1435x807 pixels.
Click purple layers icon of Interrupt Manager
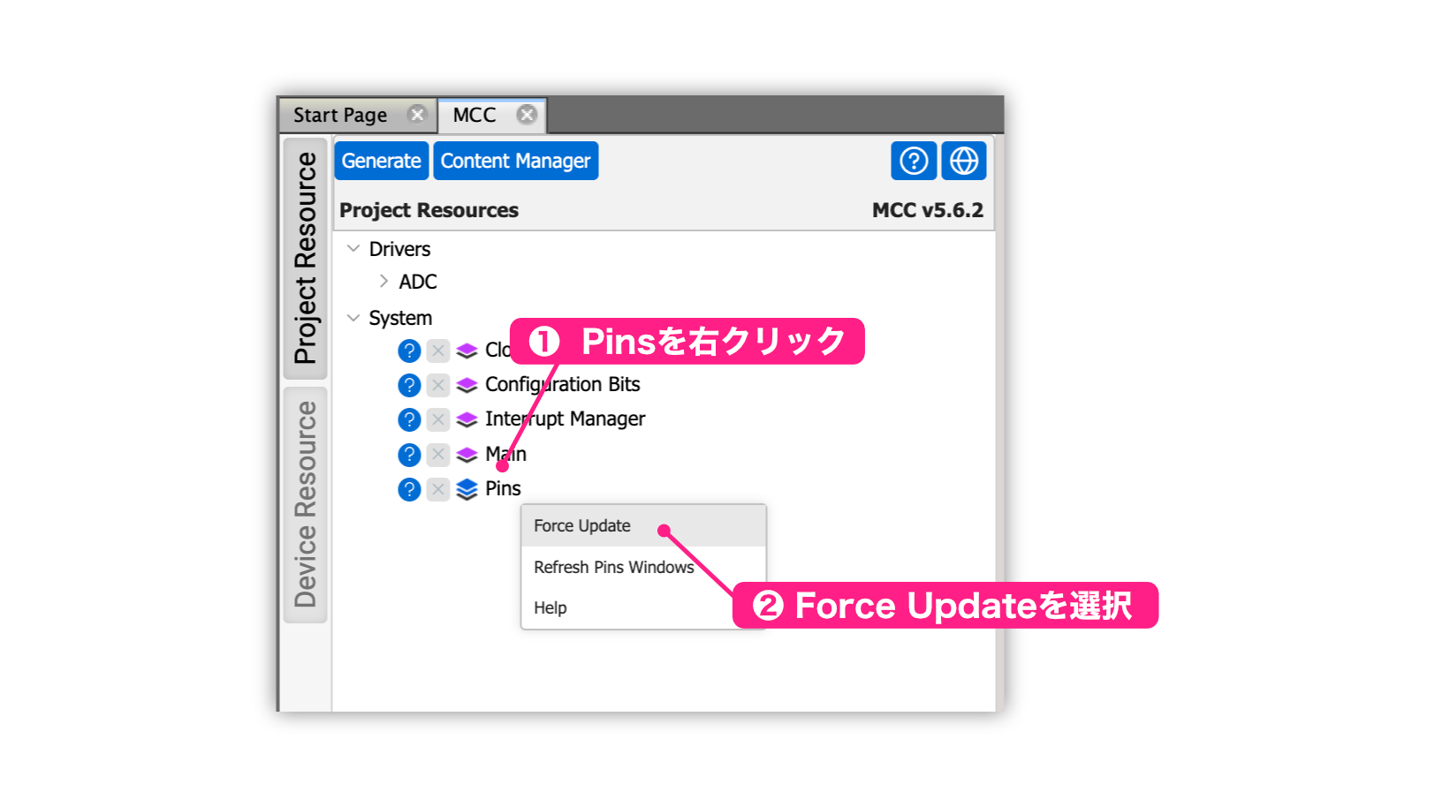tap(467, 419)
